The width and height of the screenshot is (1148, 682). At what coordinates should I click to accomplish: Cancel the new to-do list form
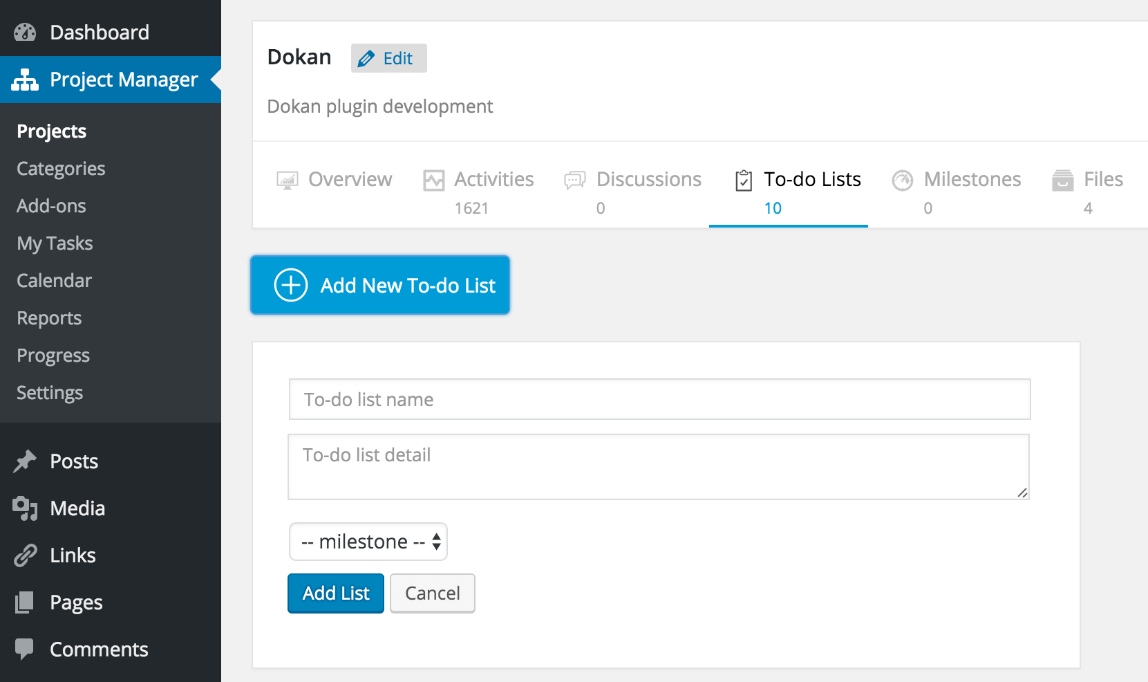coord(432,593)
